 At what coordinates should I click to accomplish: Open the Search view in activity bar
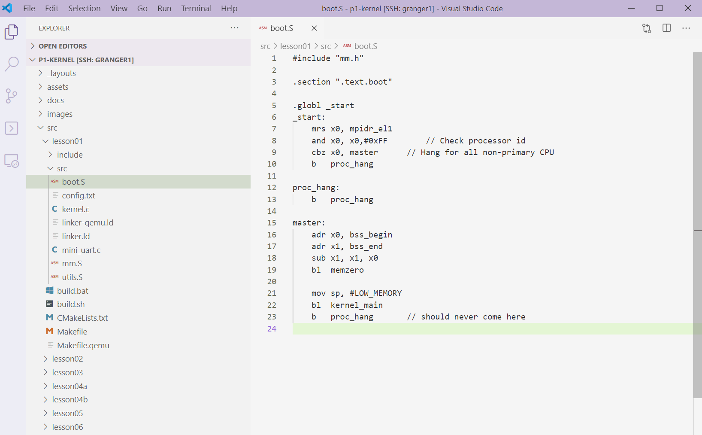tap(12, 64)
